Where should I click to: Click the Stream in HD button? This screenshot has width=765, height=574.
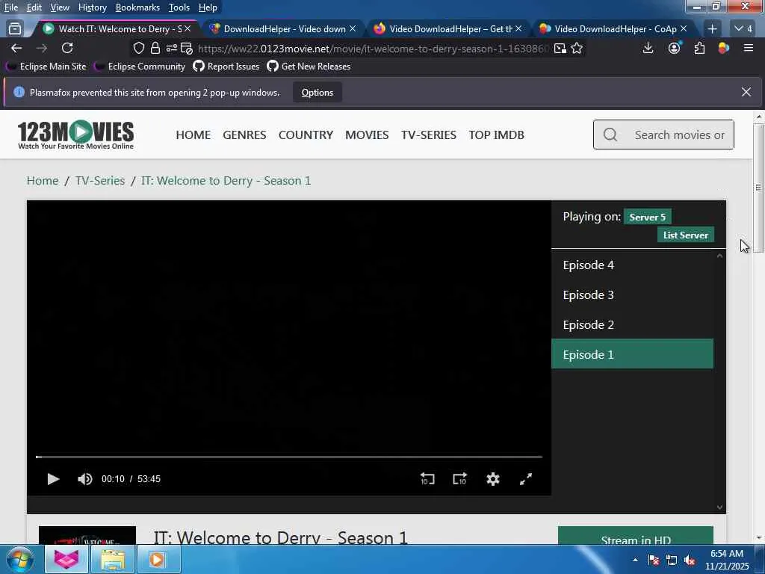click(x=635, y=535)
